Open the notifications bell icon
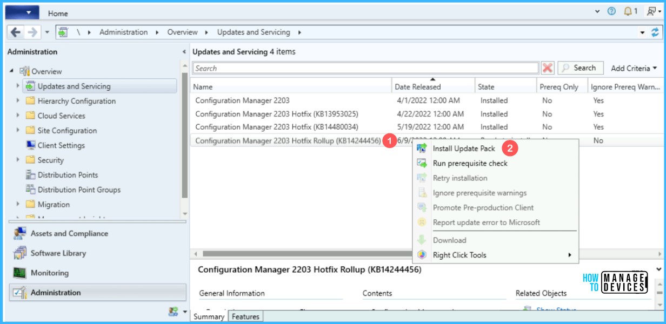The width and height of the screenshot is (666, 324). click(628, 11)
